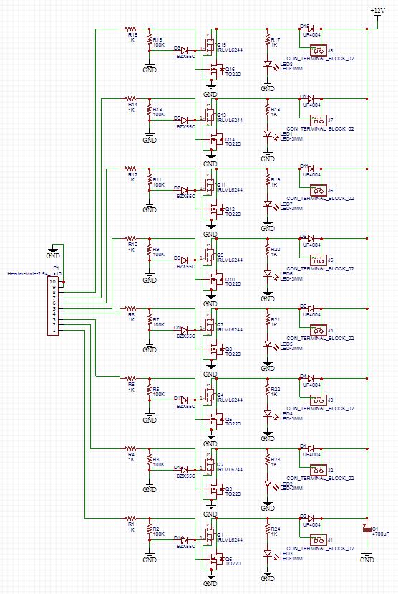Select resistor R16 symbol

[x=130, y=29]
